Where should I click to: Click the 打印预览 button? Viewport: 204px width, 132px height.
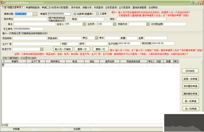coord(190,71)
